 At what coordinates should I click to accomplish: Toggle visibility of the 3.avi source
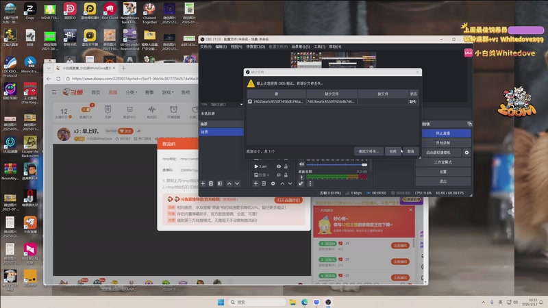click(x=279, y=166)
